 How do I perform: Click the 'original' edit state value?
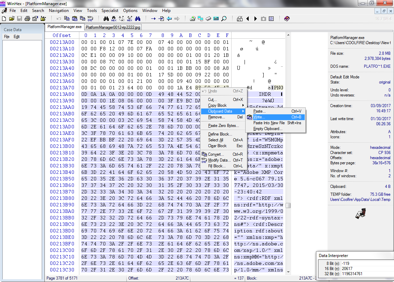click(x=385, y=82)
